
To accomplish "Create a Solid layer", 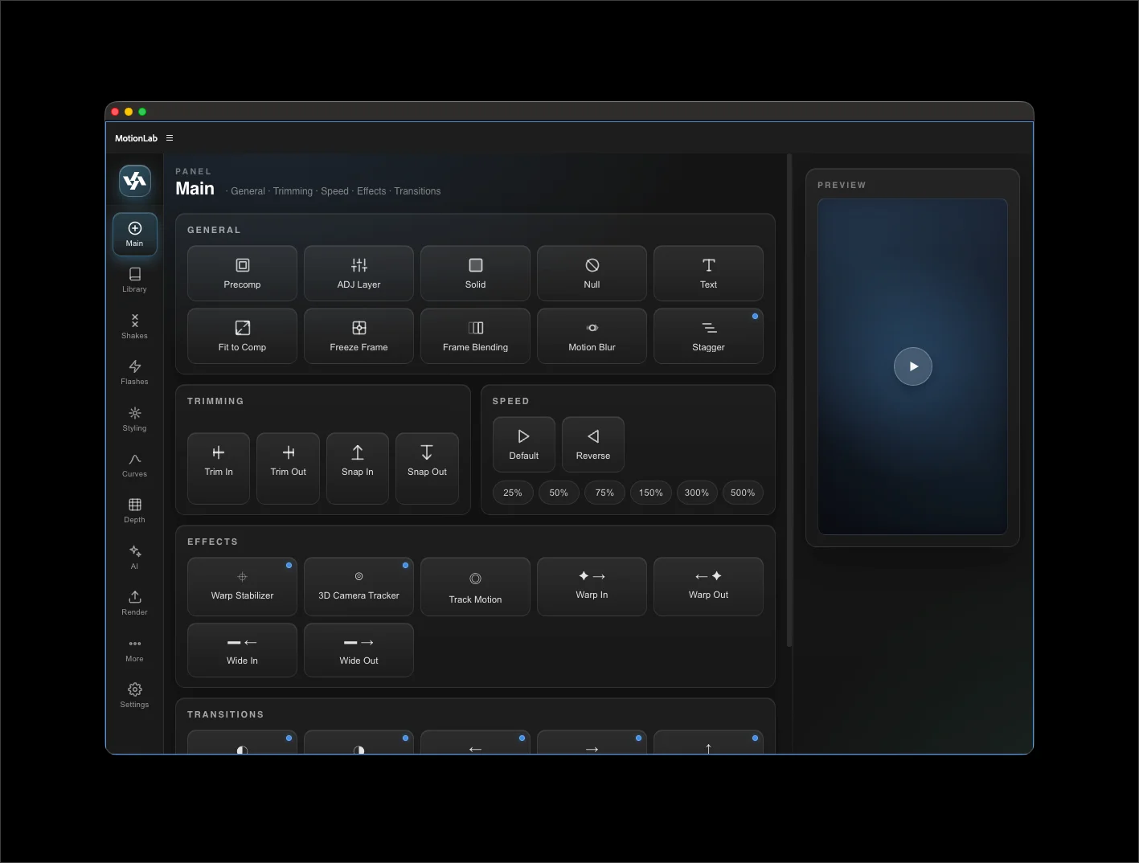I will [x=475, y=273].
